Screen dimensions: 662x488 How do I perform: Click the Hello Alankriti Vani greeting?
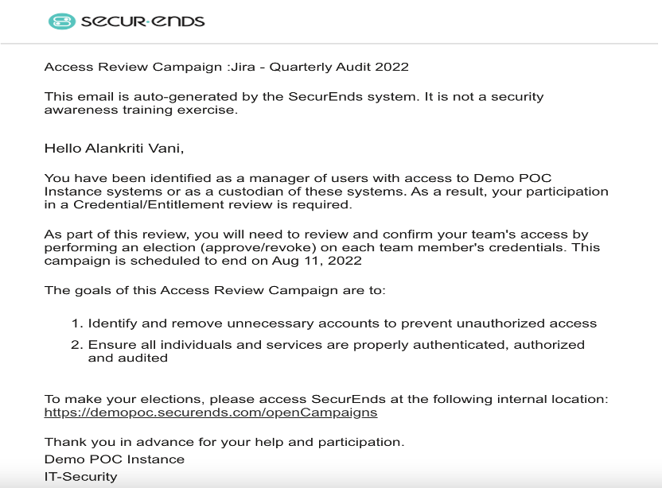click(x=114, y=148)
